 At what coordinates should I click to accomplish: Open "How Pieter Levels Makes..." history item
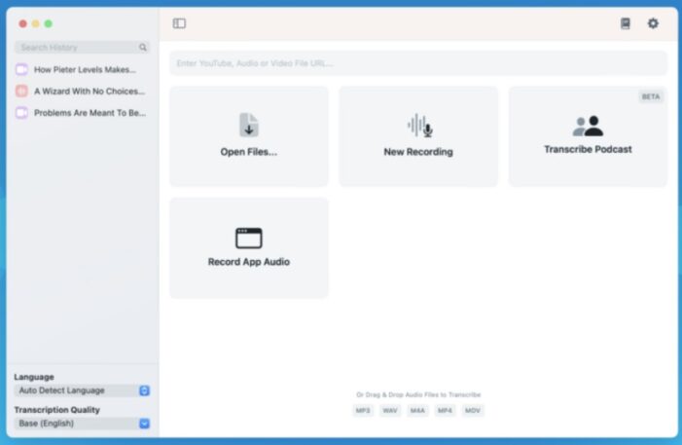pos(84,70)
